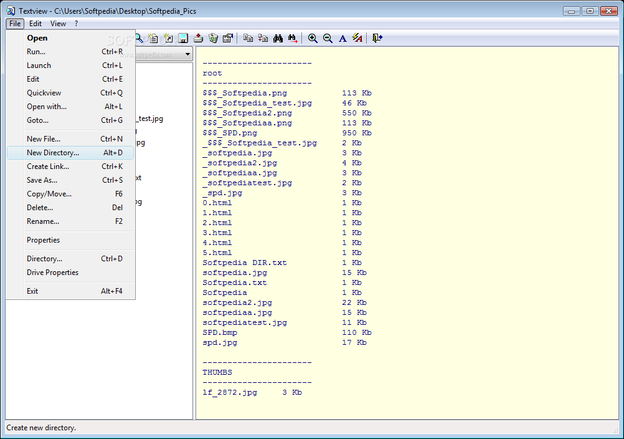Screen dimensions: 624x439
Task: Choose Quickview from the File menu
Action: (x=44, y=93)
